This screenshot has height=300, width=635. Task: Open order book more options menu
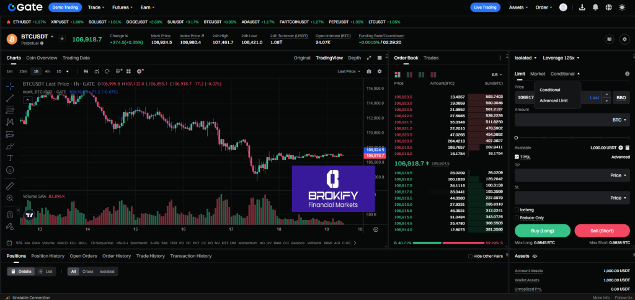500,58
